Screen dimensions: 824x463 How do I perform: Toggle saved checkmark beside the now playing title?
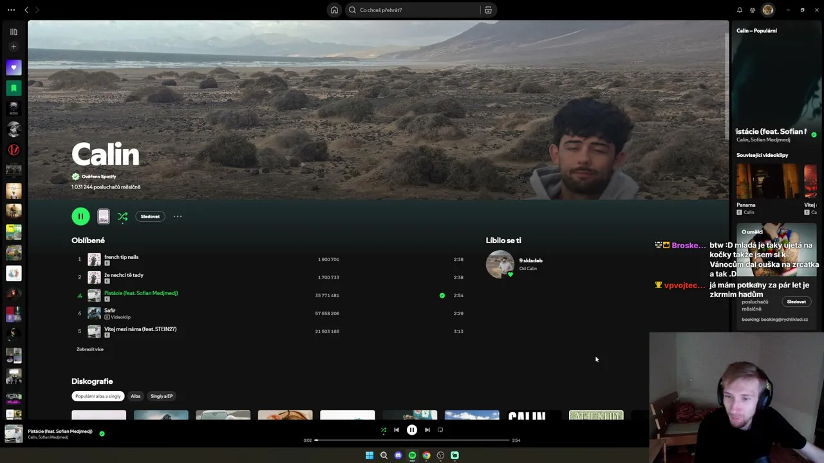click(102, 433)
